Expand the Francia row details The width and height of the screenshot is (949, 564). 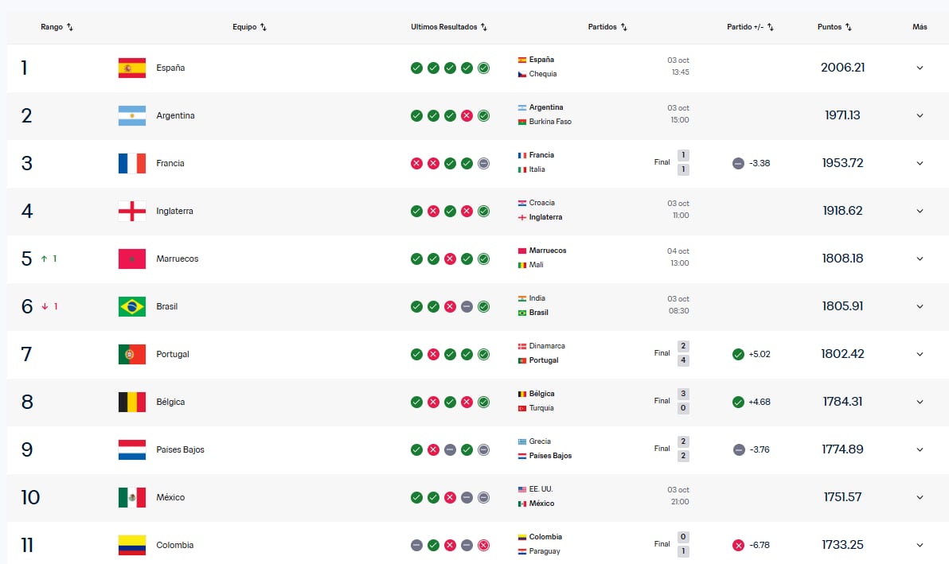point(920,163)
